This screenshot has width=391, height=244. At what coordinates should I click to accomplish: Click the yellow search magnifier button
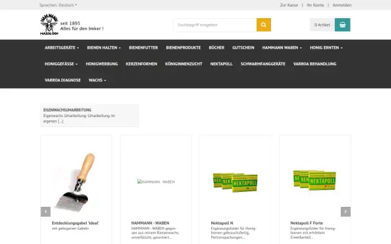(x=263, y=25)
